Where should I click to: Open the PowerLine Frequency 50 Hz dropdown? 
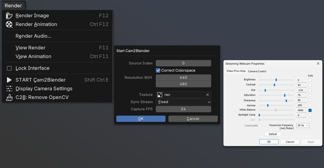tap(303, 125)
